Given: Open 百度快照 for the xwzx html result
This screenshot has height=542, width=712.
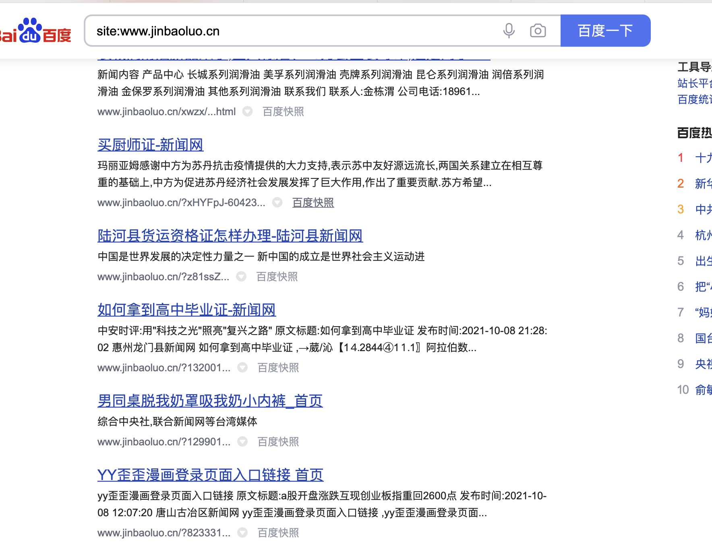Looking at the screenshot, I should click(283, 112).
